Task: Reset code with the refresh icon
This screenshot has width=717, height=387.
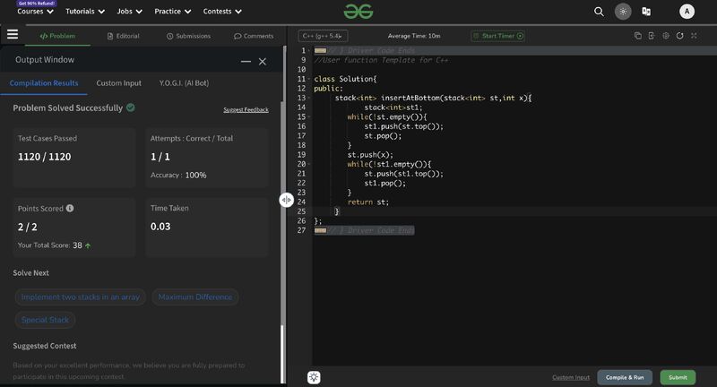Action: (680, 36)
